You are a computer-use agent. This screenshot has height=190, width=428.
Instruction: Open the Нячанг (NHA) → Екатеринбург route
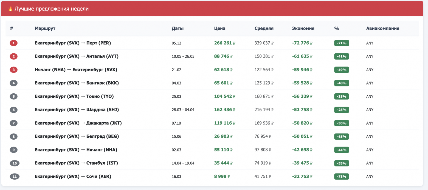coord(76,70)
